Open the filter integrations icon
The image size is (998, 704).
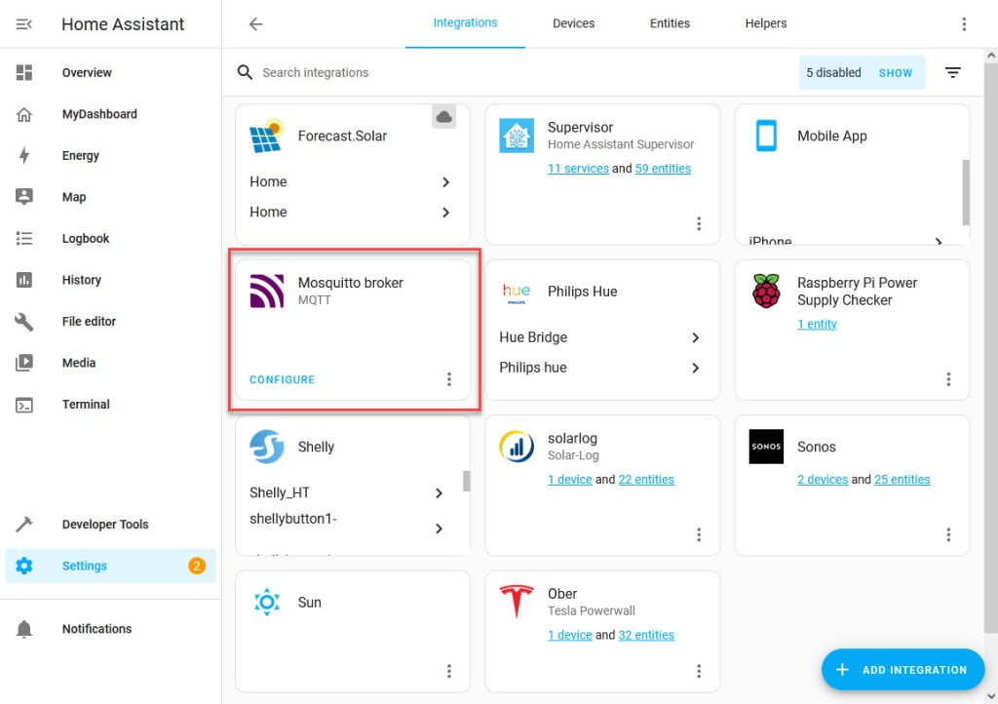click(952, 73)
